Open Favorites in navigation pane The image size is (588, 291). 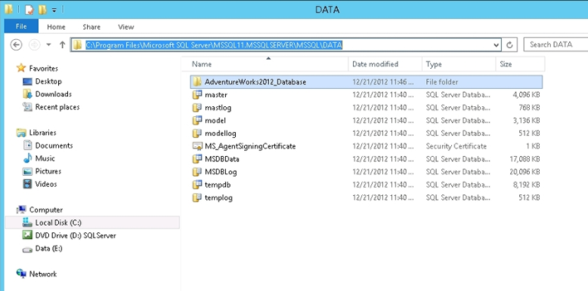pos(44,69)
